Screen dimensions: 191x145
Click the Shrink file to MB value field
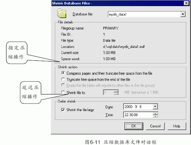tap(108, 92)
